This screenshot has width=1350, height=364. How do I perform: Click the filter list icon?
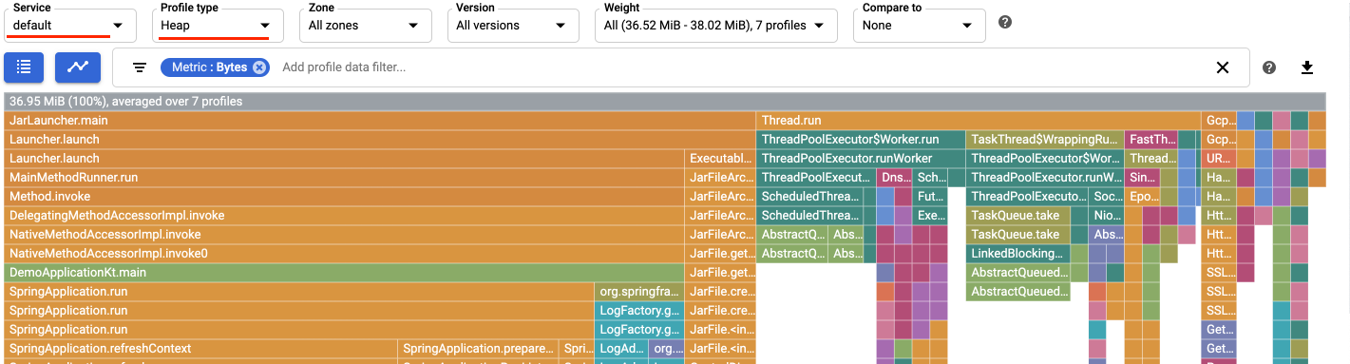140,67
